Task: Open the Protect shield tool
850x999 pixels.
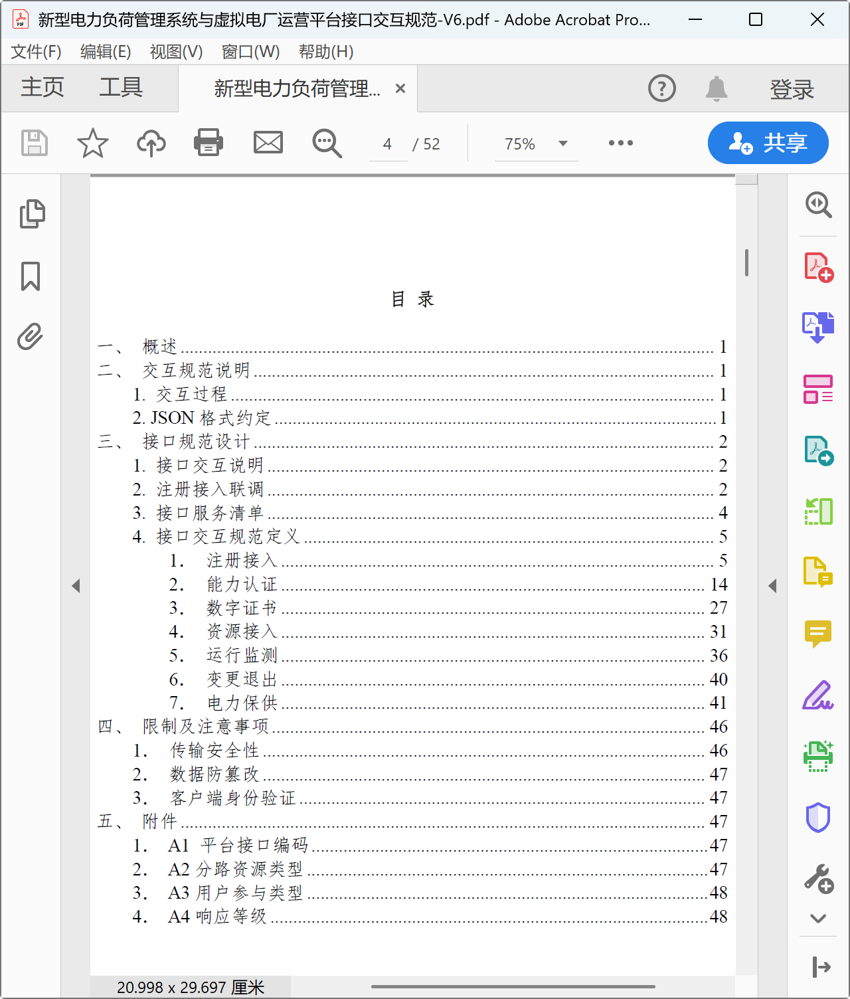Action: [x=818, y=817]
